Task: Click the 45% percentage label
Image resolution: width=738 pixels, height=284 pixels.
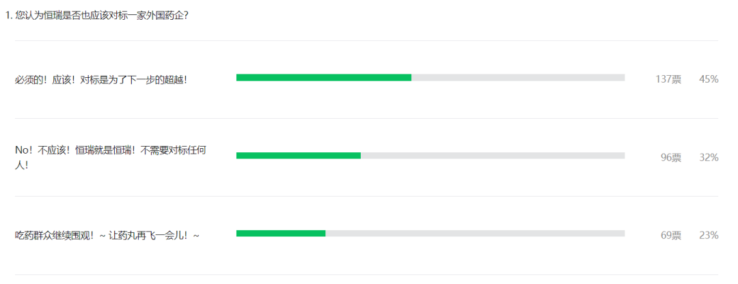Action: pyautogui.click(x=709, y=79)
